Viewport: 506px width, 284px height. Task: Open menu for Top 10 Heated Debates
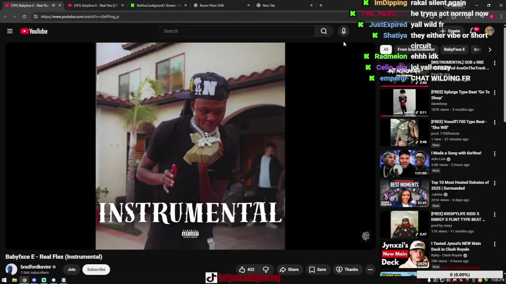(x=495, y=183)
